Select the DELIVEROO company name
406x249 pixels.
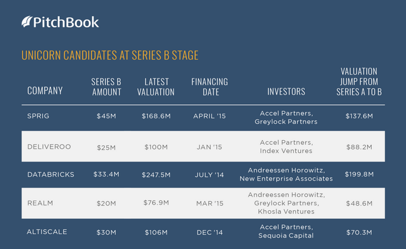(x=49, y=147)
